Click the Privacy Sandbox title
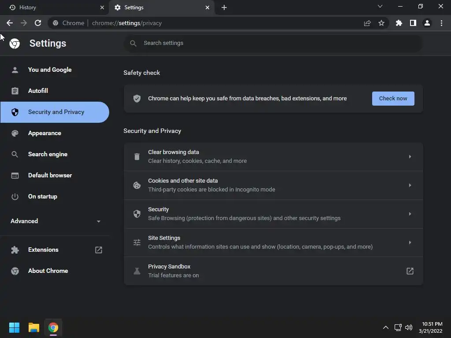The image size is (451, 338). pos(169,266)
